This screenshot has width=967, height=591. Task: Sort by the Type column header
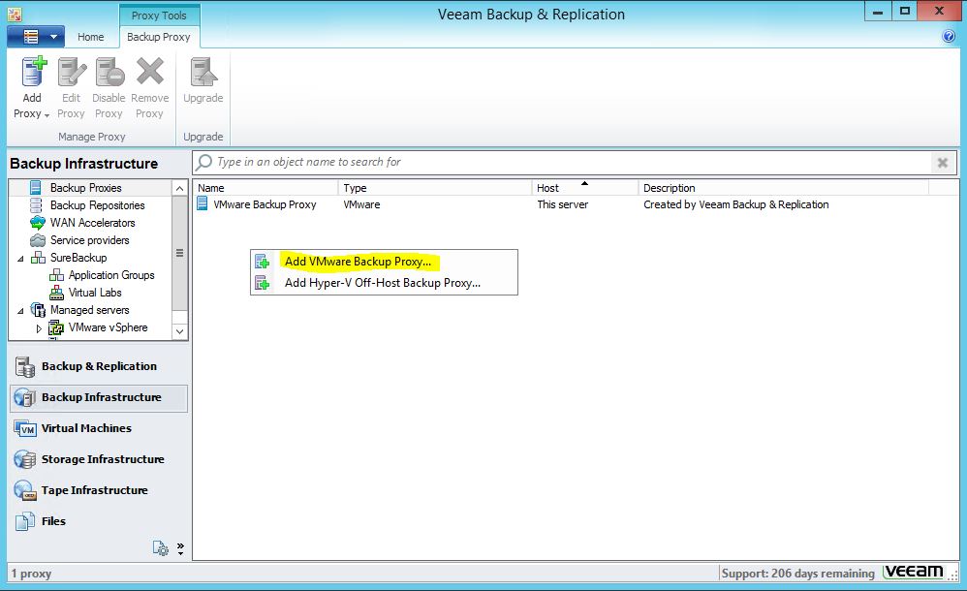pyautogui.click(x=435, y=188)
